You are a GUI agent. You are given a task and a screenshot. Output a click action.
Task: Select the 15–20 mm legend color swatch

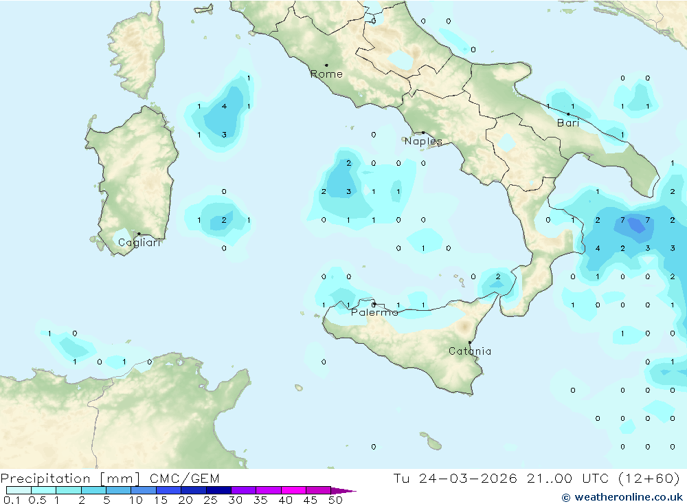(169, 490)
